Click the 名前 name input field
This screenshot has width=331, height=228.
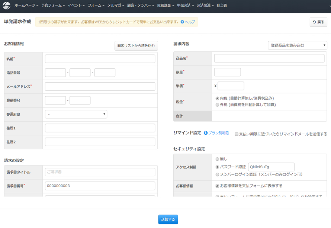click(100, 59)
